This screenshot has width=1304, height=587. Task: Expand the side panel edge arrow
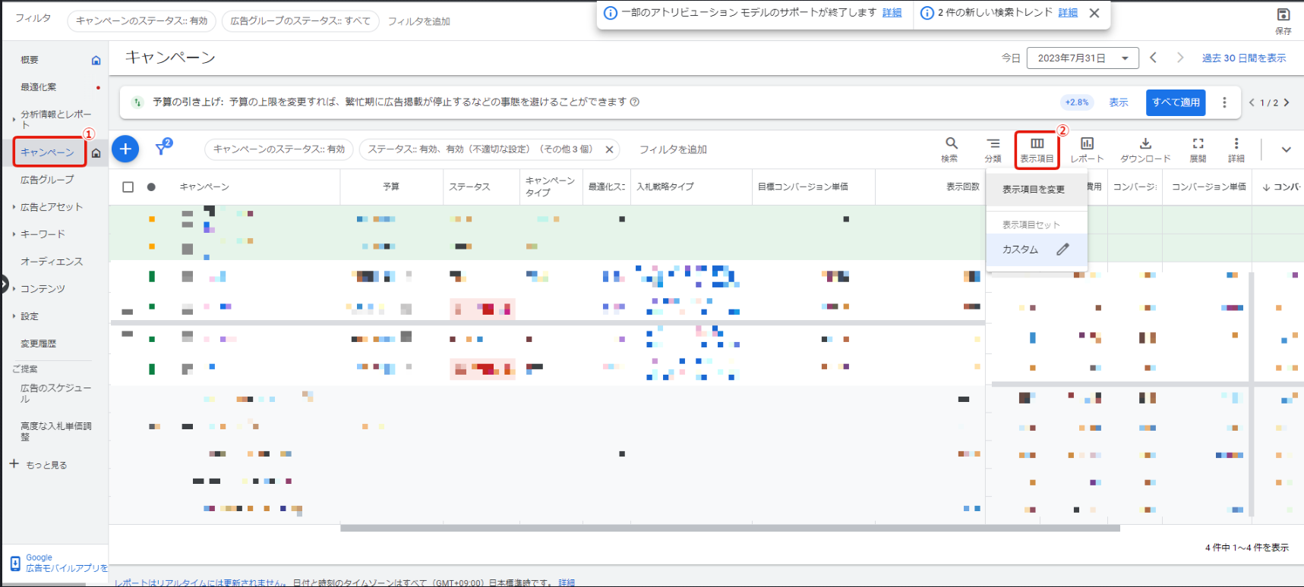click(x=4, y=285)
